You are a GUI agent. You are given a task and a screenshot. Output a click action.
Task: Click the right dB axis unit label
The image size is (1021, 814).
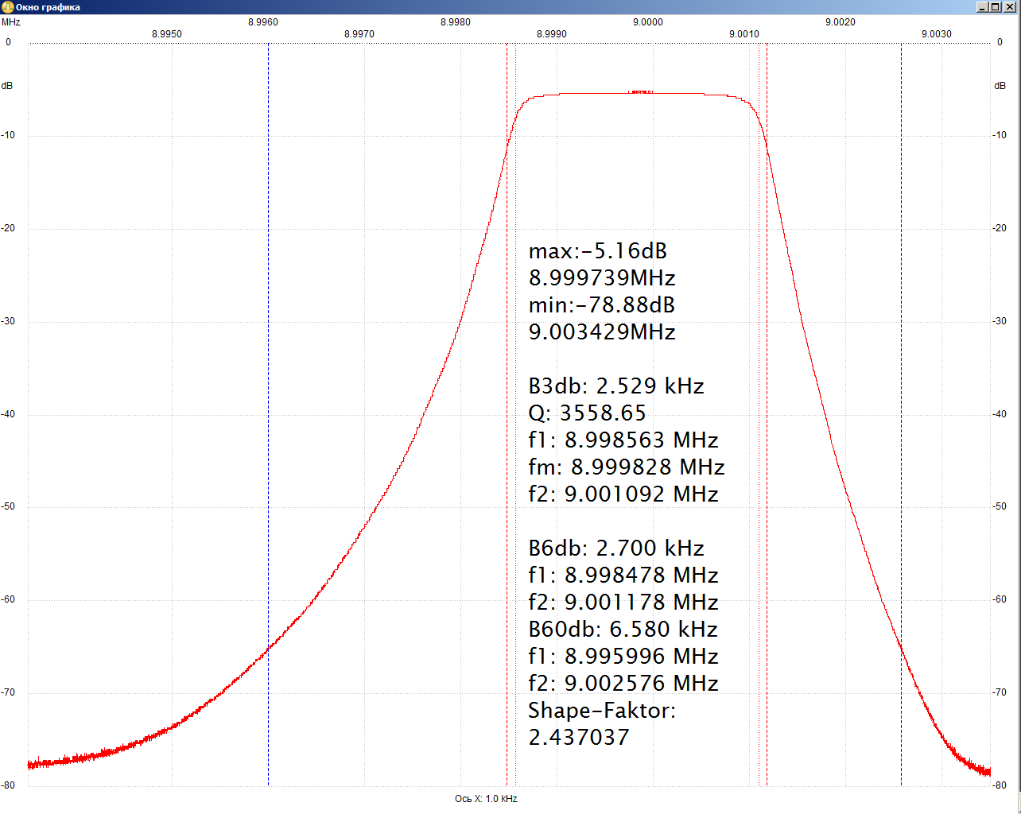tap(1000, 86)
